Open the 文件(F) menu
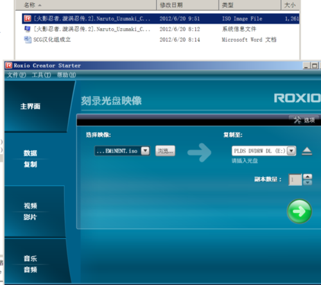This screenshot has height=285, width=321. click(x=16, y=75)
